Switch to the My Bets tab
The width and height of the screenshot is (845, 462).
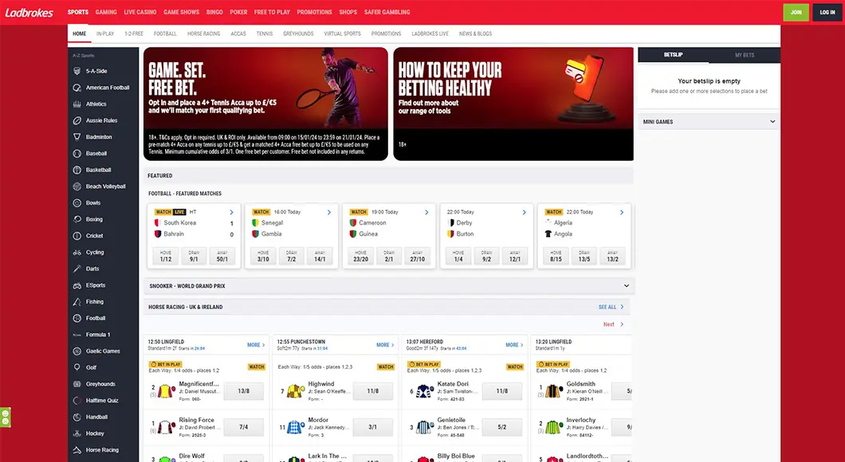[745, 55]
